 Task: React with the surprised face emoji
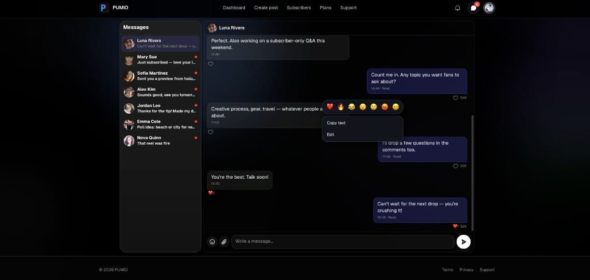coord(363,107)
